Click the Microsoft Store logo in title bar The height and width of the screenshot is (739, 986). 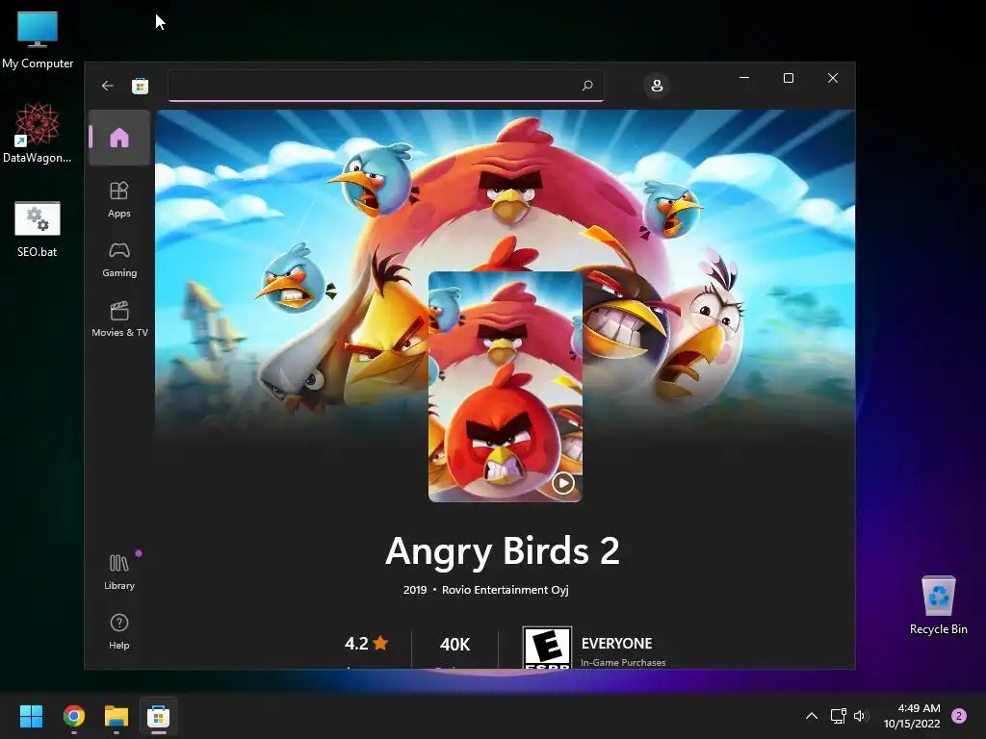pos(141,86)
